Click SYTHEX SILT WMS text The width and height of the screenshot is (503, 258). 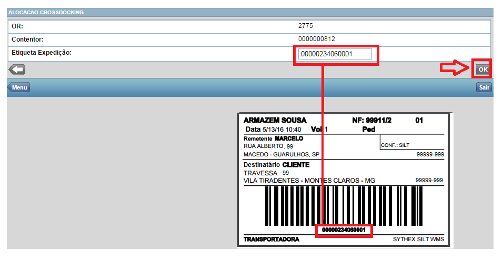pyautogui.click(x=418, y=240)
